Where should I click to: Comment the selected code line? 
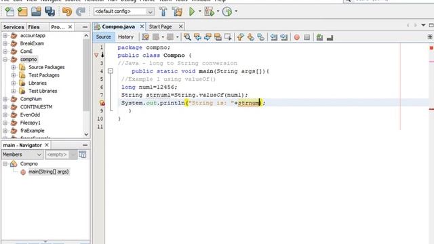coord(319,37)
